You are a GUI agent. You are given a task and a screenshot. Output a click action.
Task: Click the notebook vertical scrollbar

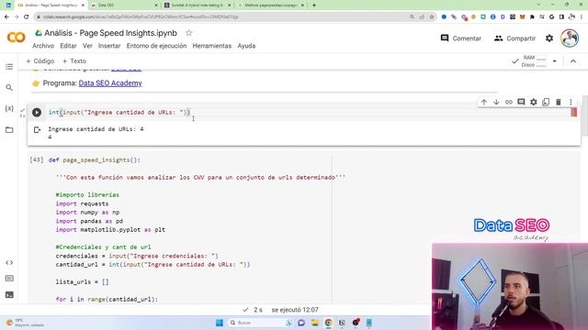point(585,116)
